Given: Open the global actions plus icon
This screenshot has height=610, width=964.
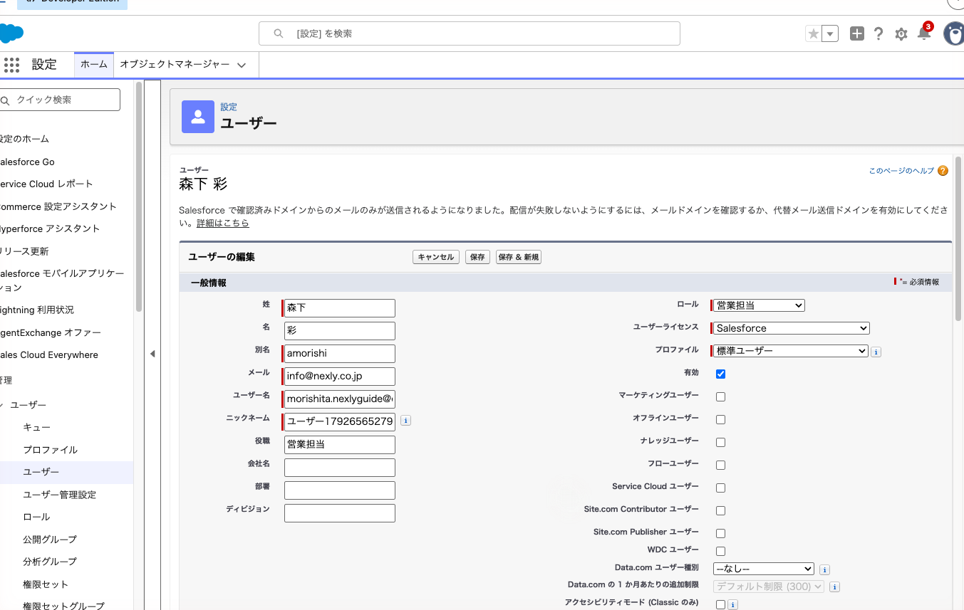Looking at the screenshot, I should (857, 33).
